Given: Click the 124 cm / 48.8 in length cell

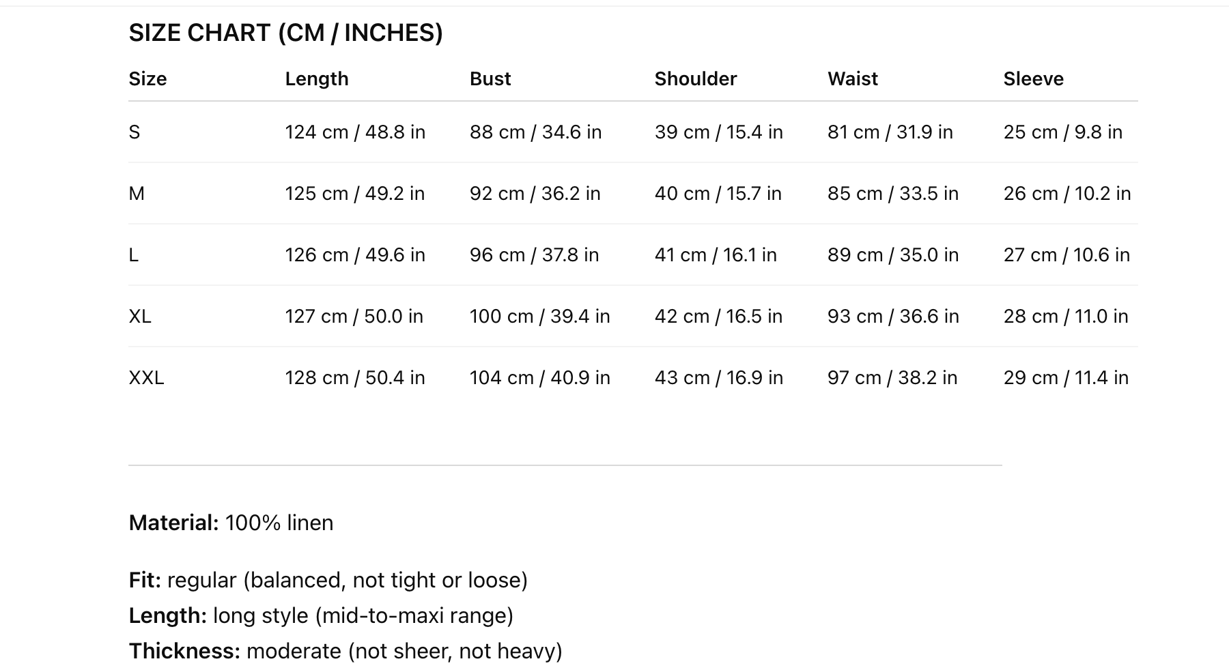Looking at the screenshot, I should pyautogui.click(x=355, y=132).
